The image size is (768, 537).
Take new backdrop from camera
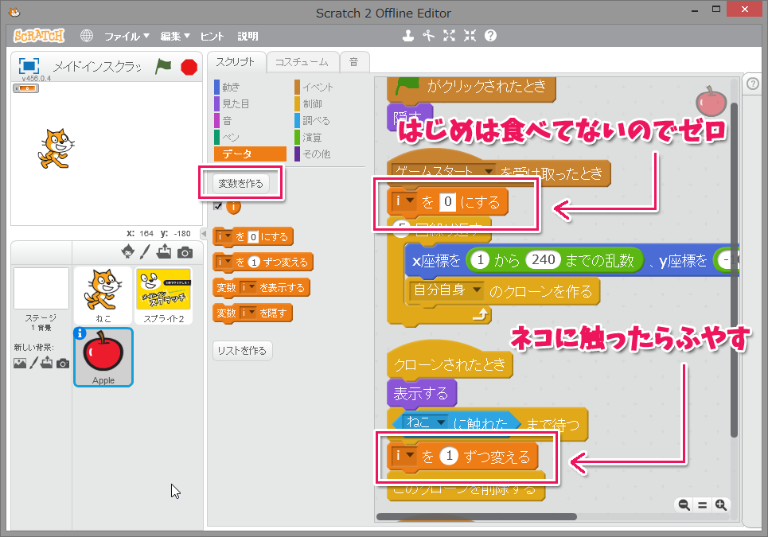pos(63,364)
